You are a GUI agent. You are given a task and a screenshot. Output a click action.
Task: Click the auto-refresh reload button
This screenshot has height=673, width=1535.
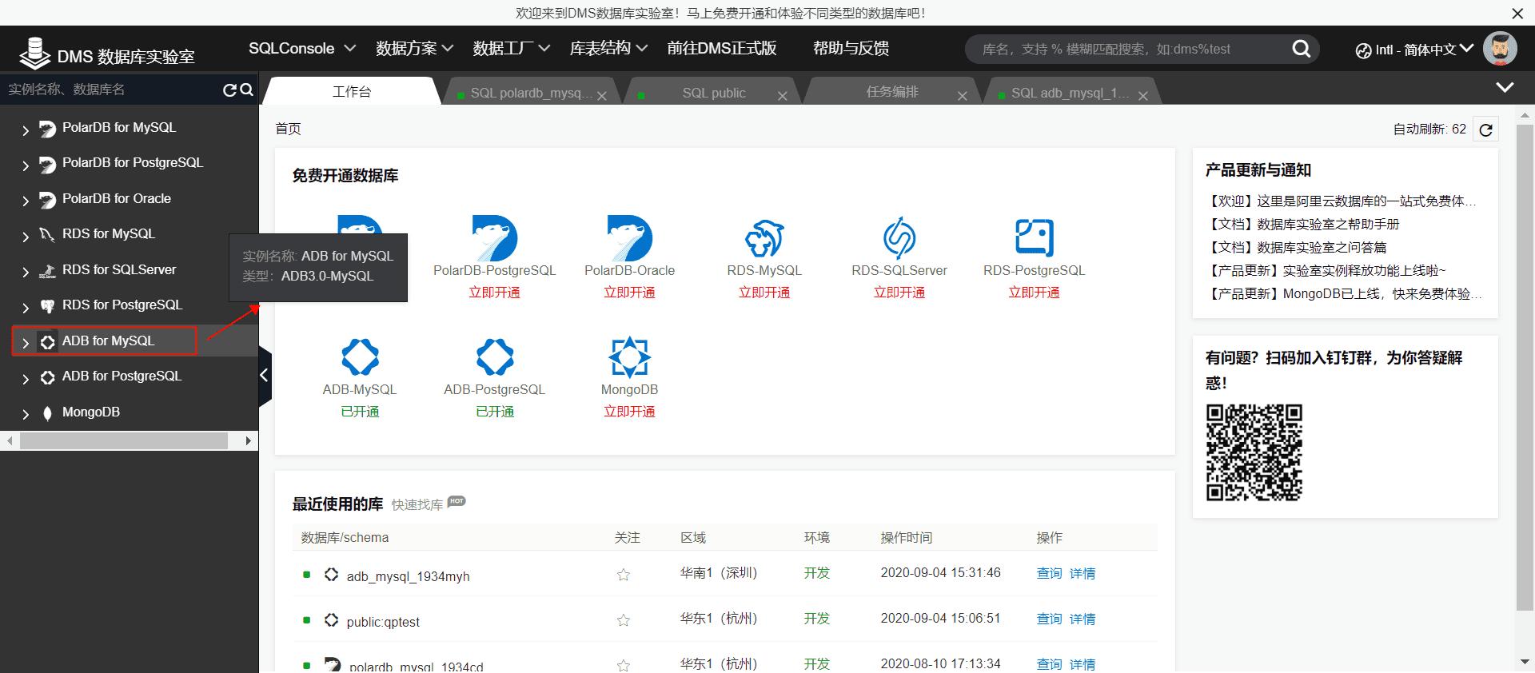coord(1486,129)
